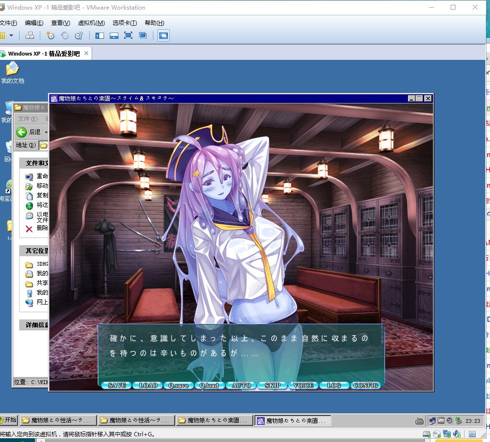
Task: Click the publish to Web task icon
Action: (29, 206)
